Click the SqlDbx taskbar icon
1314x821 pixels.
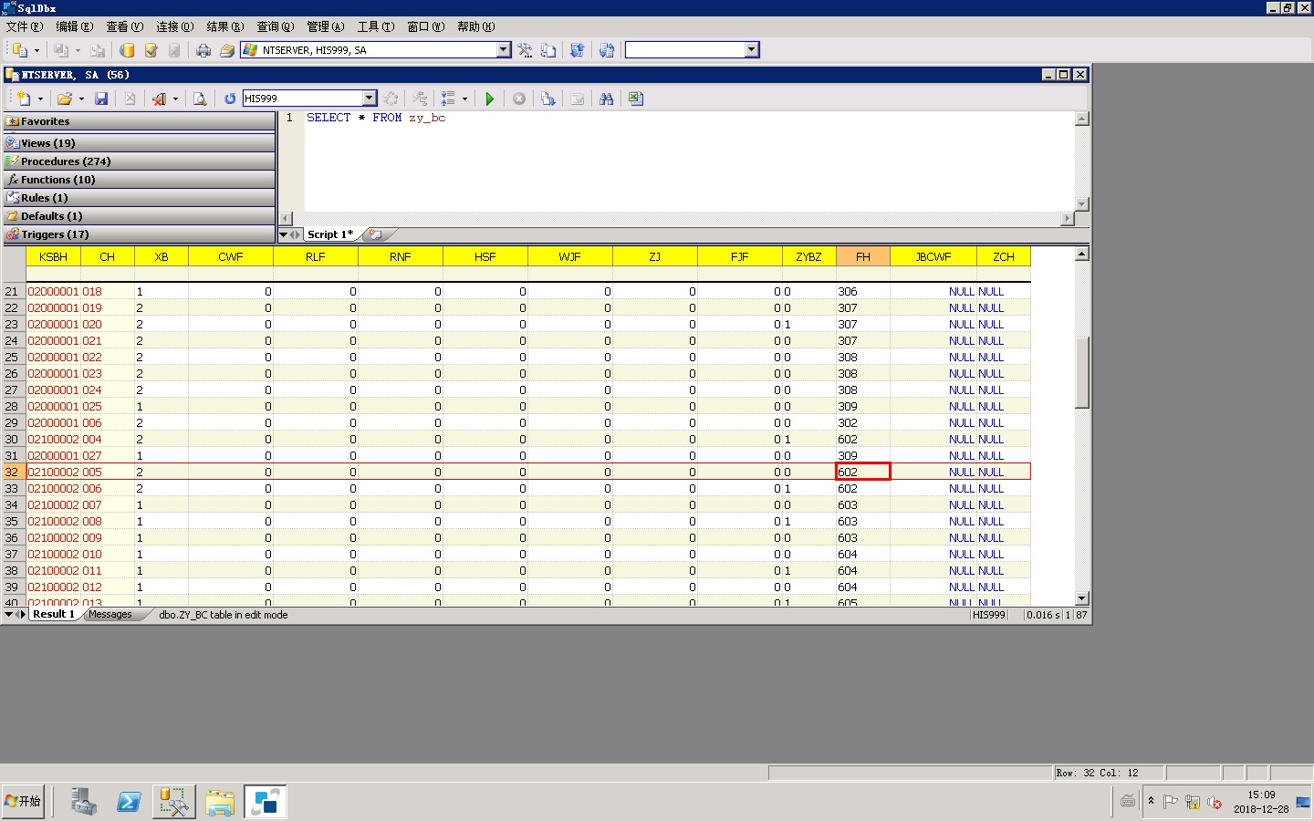coord(266,802)
